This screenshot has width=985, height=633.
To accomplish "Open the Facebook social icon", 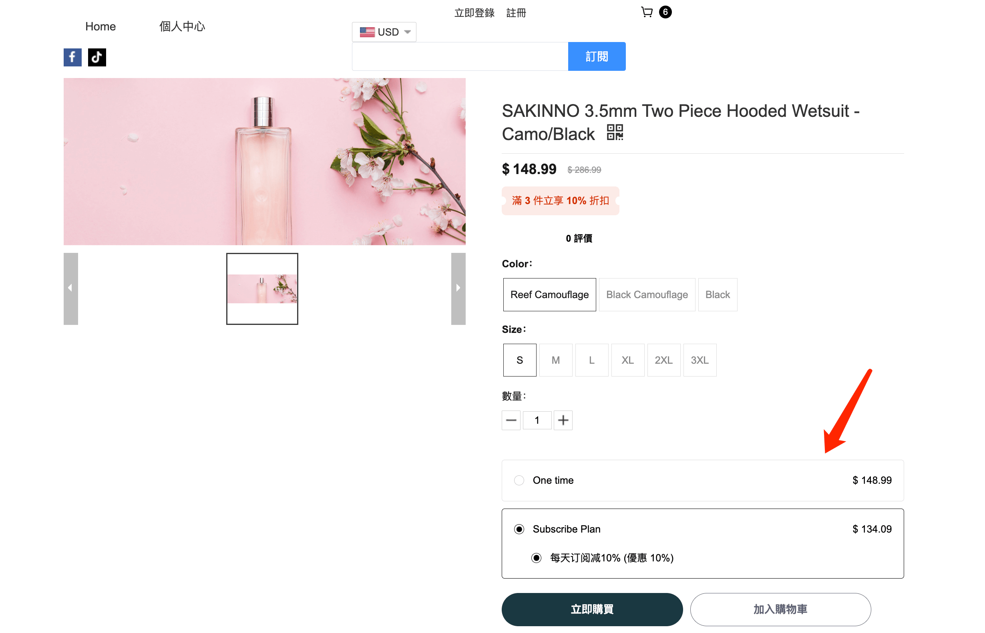I will (72, 57).
